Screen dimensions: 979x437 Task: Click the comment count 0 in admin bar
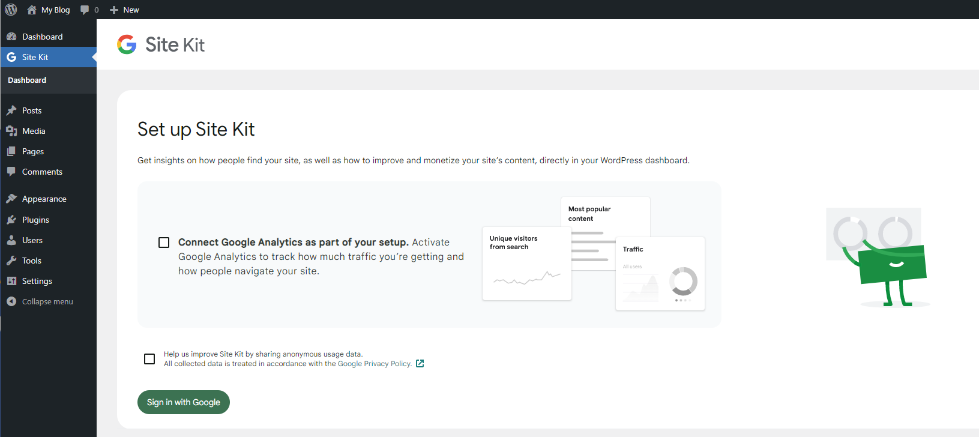click(x=97, y=10)
